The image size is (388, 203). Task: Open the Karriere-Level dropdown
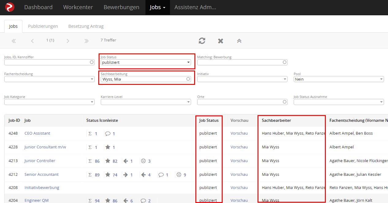[x=146, y=102]
